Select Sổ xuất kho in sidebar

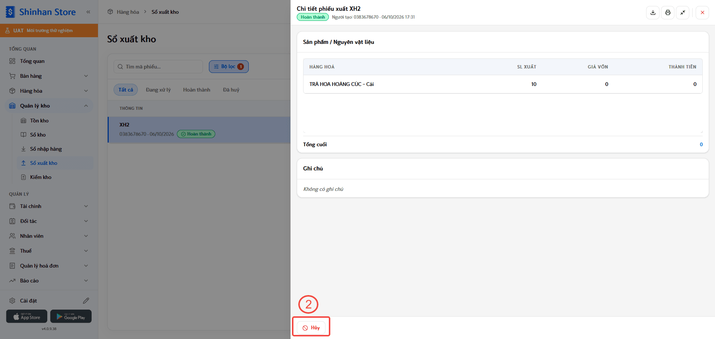[x=55, y=163]
